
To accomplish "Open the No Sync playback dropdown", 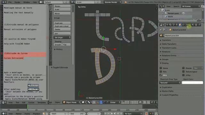I will pyautogui.click(x=133, y=114).
